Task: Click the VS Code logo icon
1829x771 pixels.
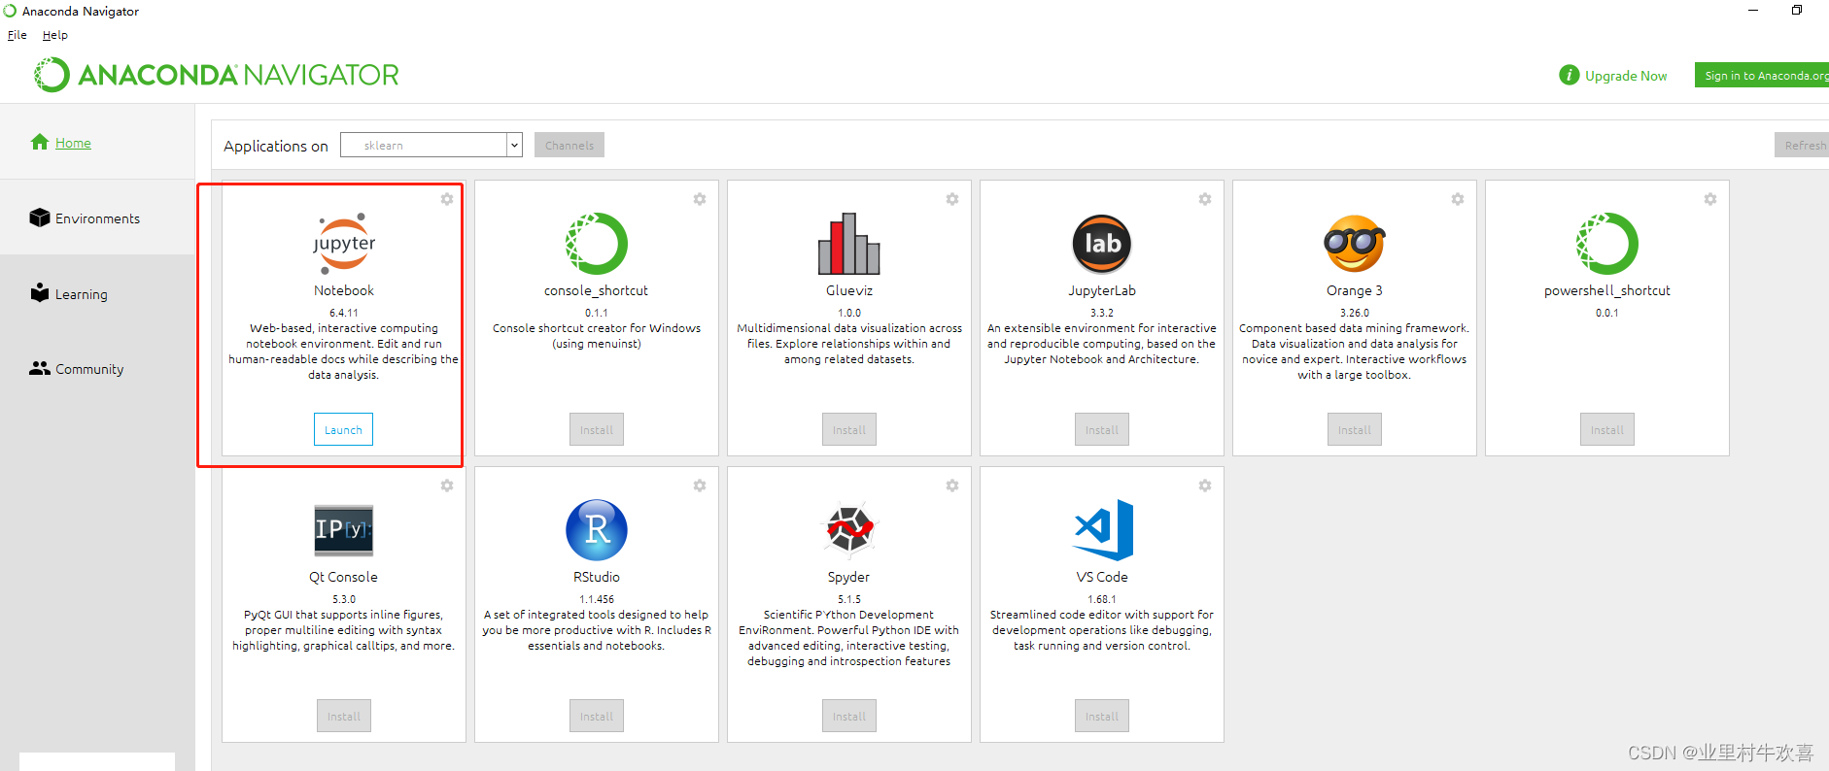Action: click(1104, 529)
